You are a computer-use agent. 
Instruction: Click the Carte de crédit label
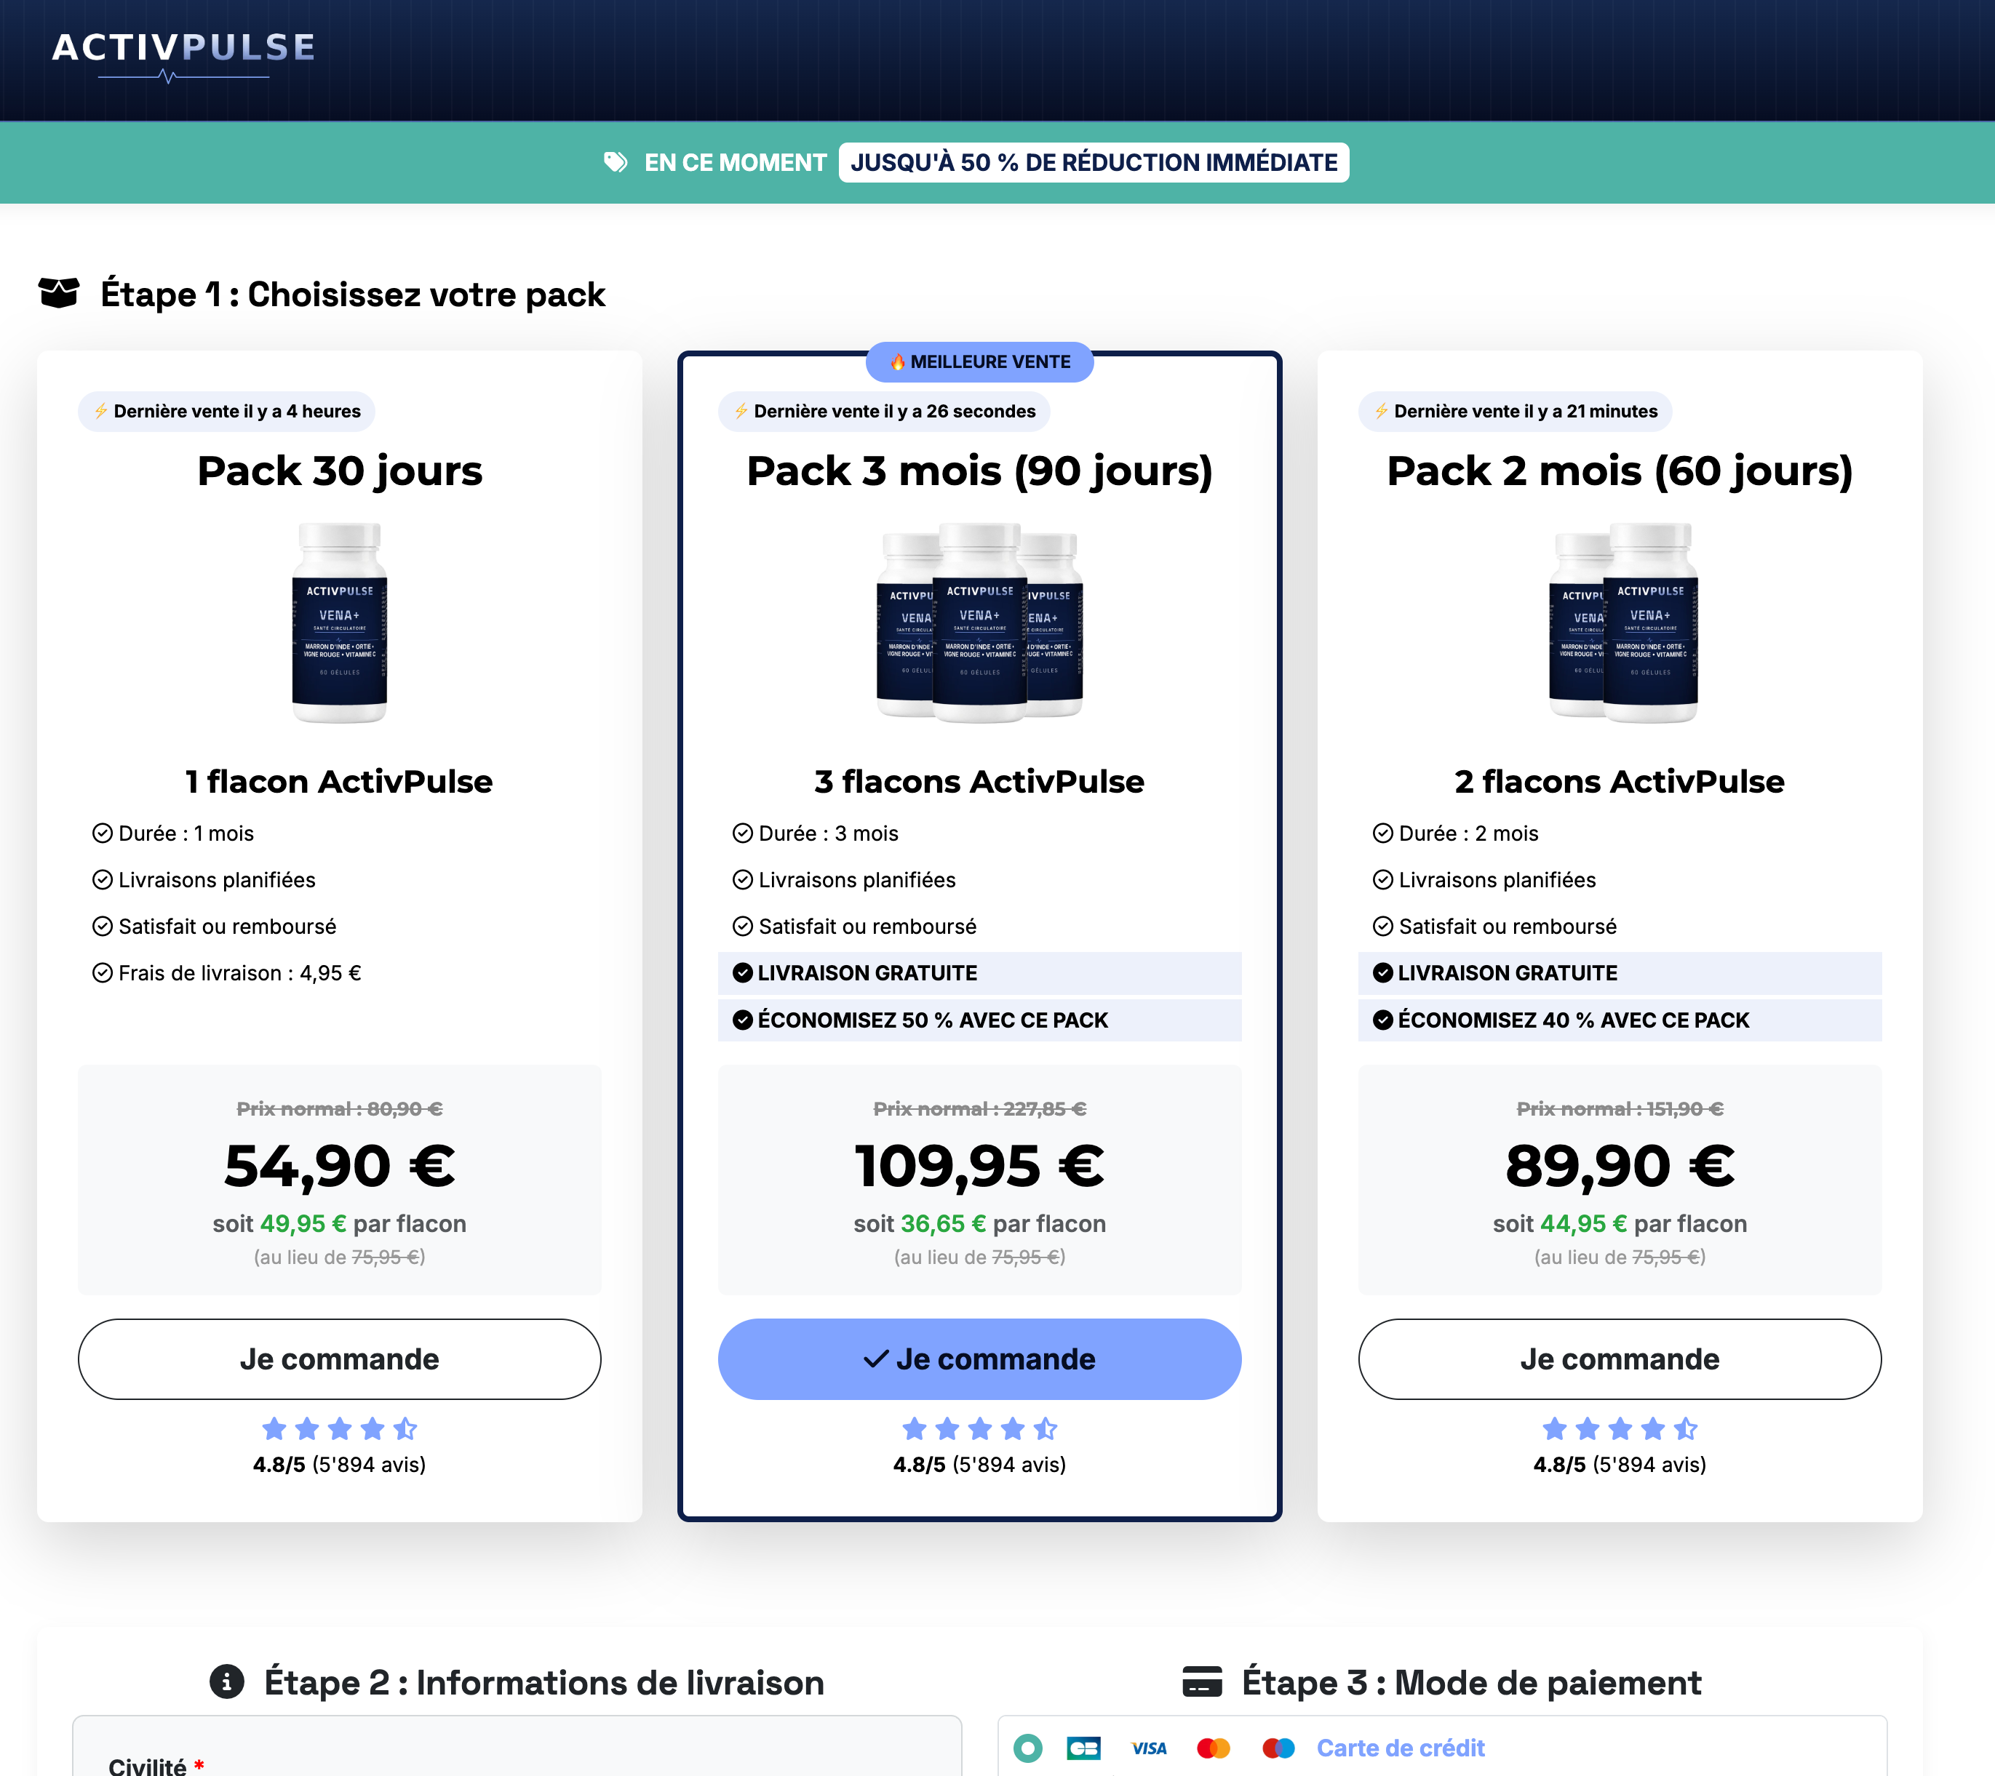pos(1401,1748)
